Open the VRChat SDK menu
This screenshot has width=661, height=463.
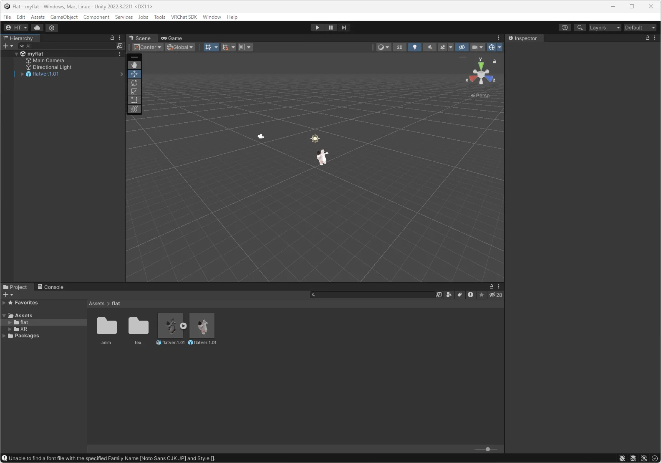[184, 17]
